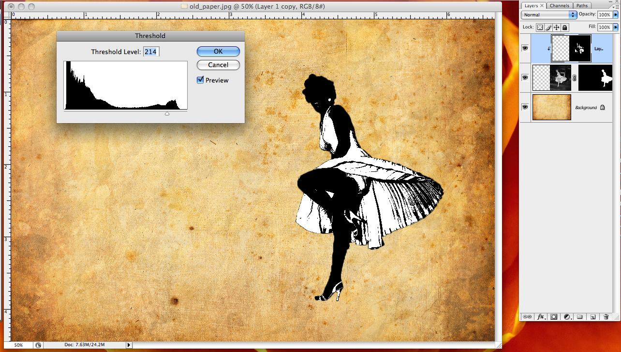
Task: Cancel the Threshold dialog
Action: coord(218,65)
